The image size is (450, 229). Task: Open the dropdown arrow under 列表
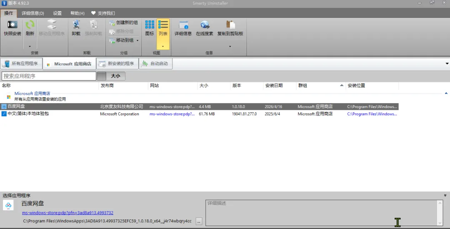pos(163,47)
